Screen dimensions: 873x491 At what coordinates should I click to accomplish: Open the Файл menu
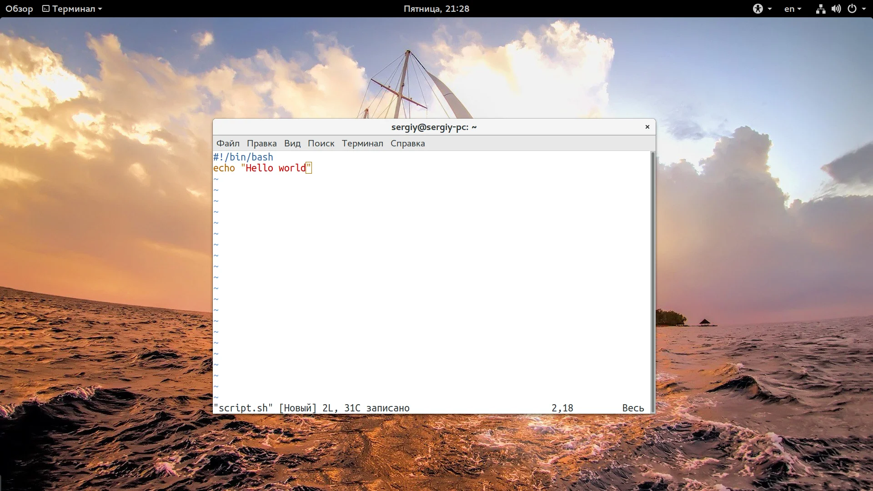click(x=228, y=143)
